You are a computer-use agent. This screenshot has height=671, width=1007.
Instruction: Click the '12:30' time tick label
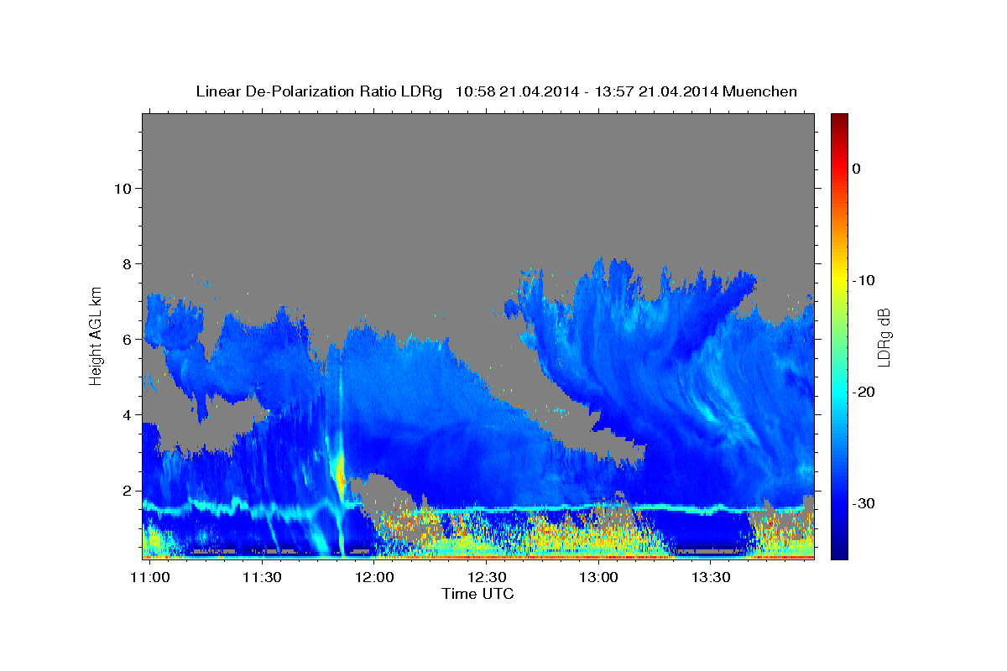[487, 577]
